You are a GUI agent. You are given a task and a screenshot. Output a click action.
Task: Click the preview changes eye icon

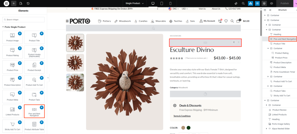coord(271,3)
